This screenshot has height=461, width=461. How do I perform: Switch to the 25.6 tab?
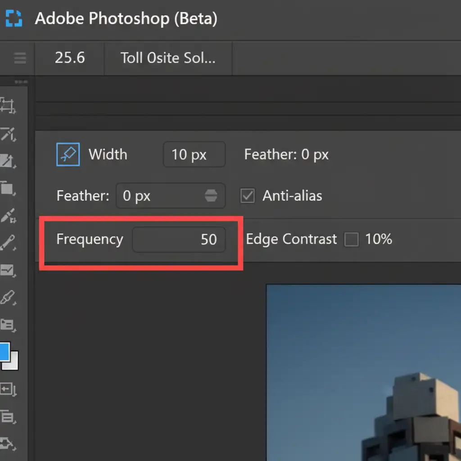tap(70, 58)
